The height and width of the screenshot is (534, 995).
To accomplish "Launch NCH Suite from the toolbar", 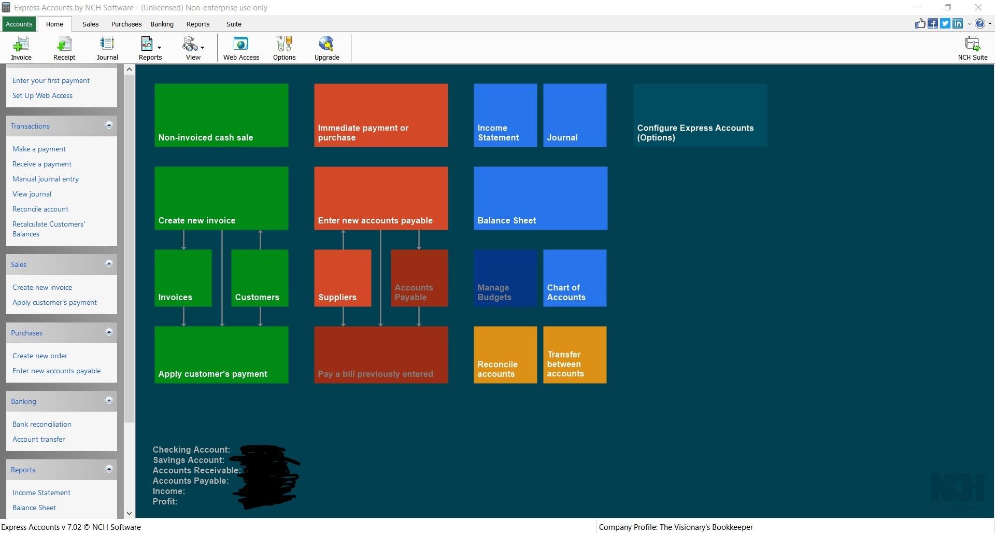I will coord(973,48).
